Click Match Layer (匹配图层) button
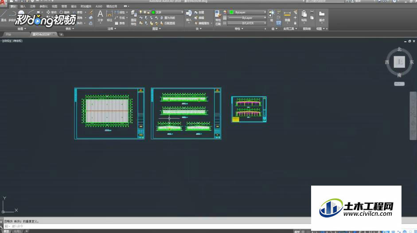The height and width of the screenshot is (233, 417). [x=168, y=23]
